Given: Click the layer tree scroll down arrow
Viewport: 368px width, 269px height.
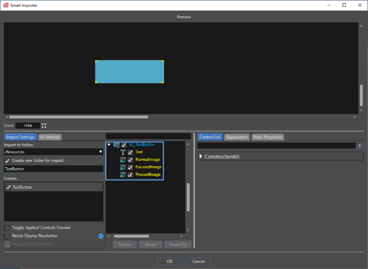Looking at the screenshot, I should [x=188, y=230].
